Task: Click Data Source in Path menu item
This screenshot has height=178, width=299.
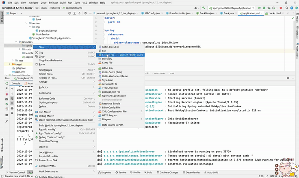Action: [121, 125]
